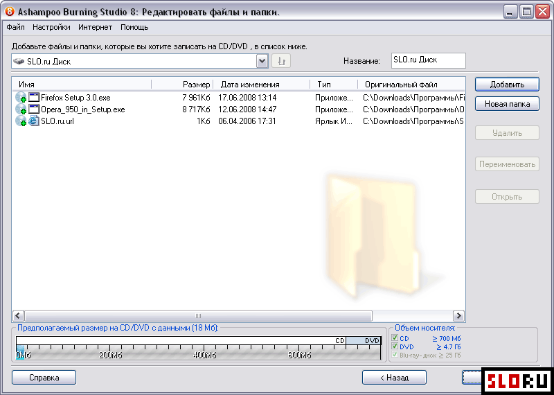Viewport: 554px width, 395px height.
Task: Open the Настройки menu
Action: point(51,27)
